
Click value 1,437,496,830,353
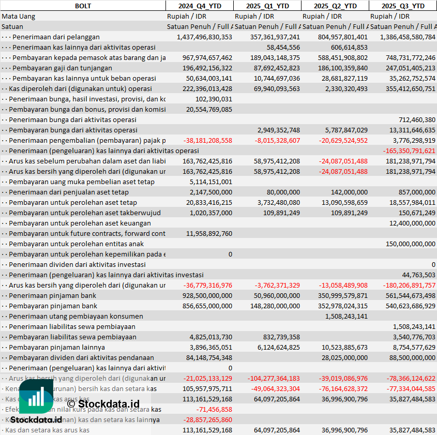click(x=204, y=37)
